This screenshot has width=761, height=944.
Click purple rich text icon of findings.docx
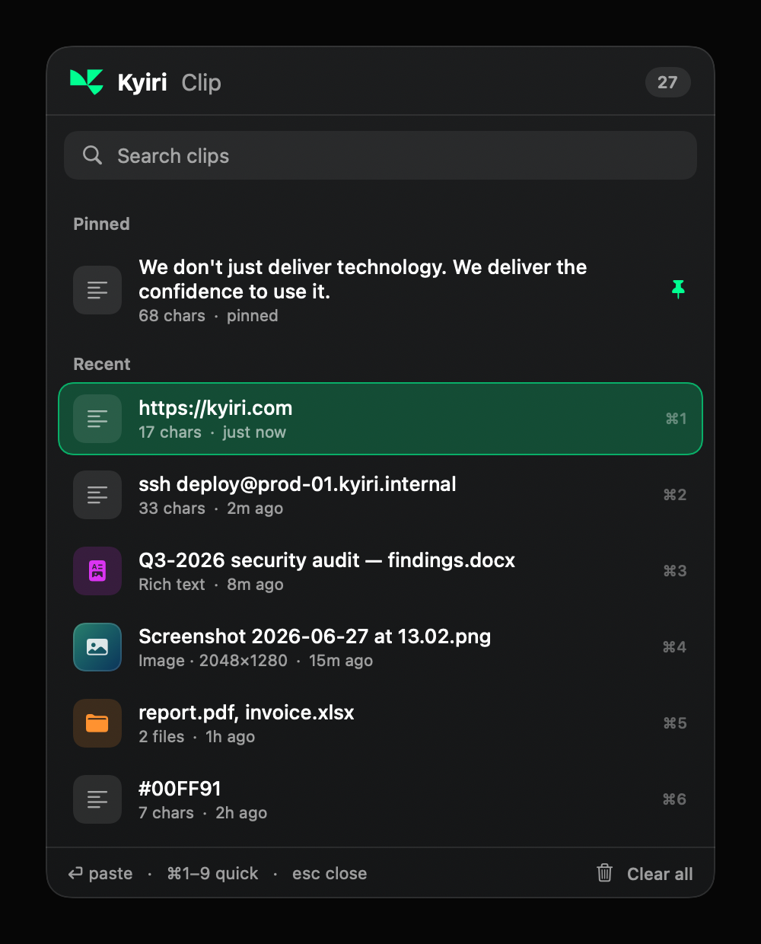pos(97,571)
